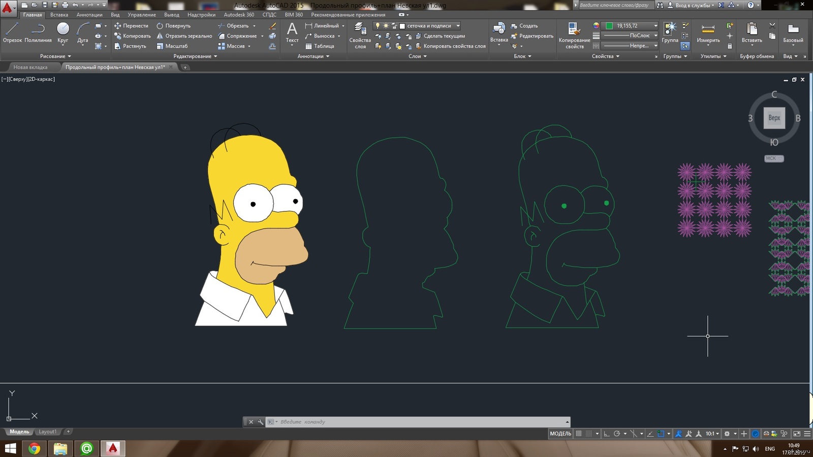Open the layer dropdown сеточка и подписи
813x457 pixels.
(x=417, y=26)
